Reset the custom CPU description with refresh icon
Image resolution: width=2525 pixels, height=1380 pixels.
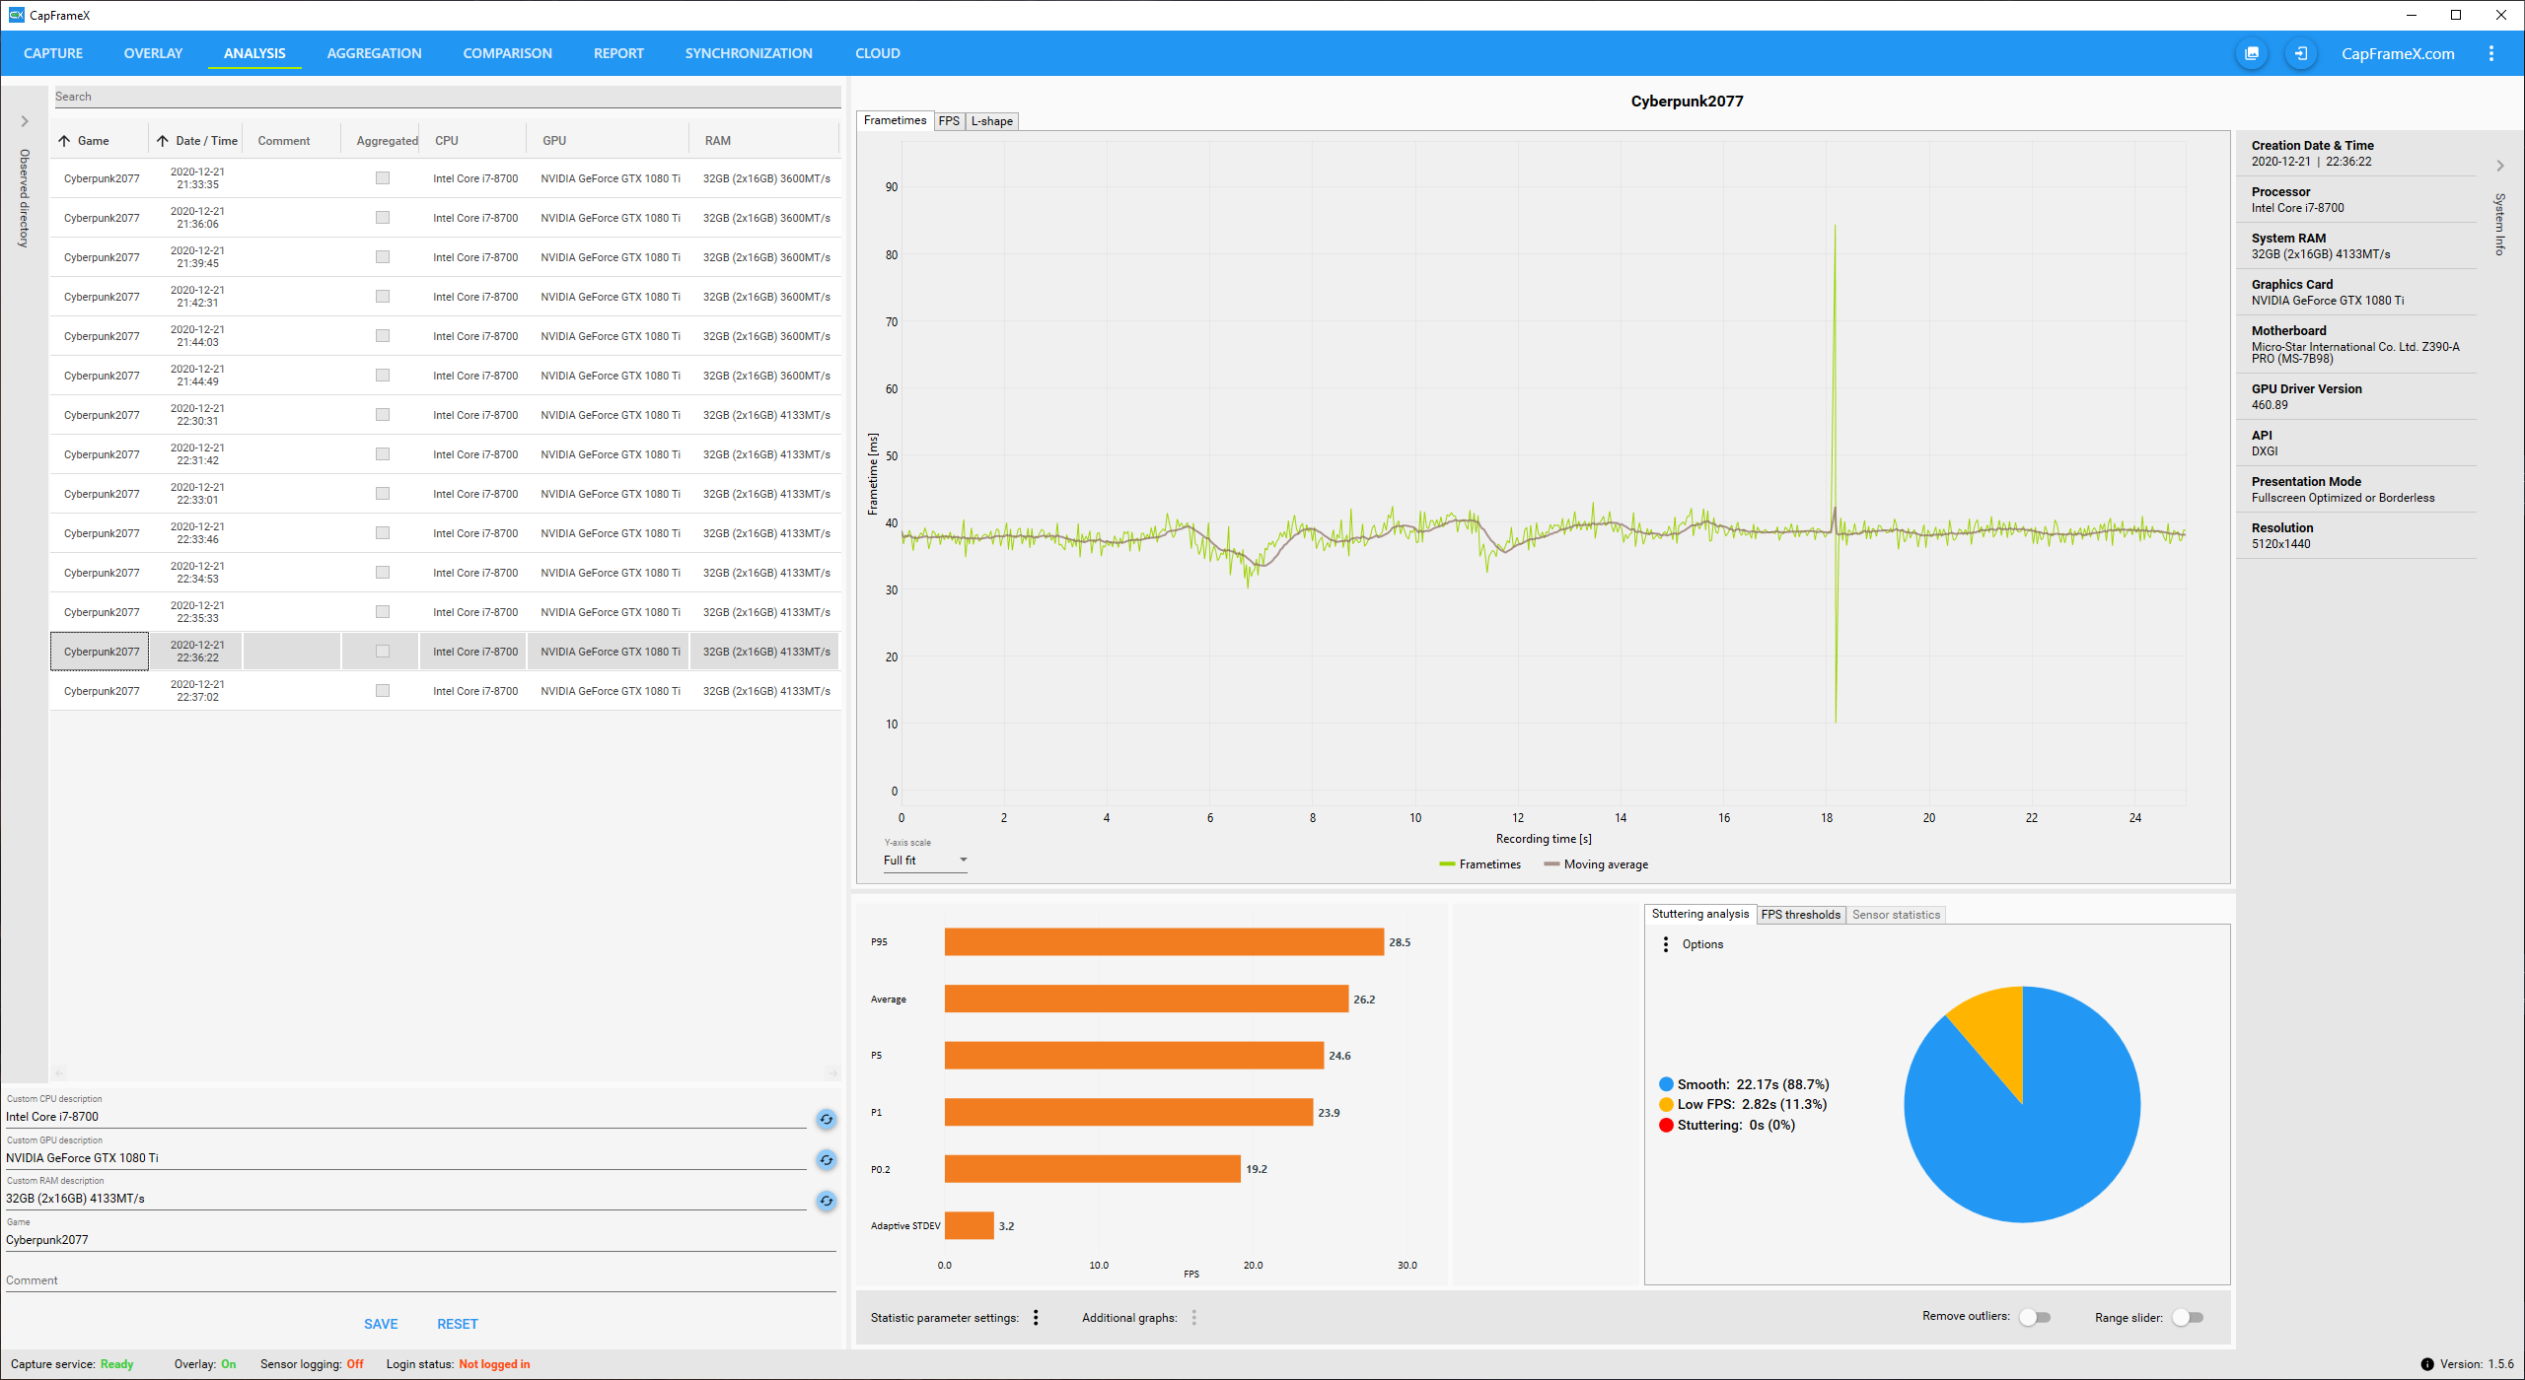[x=826, y=1119]
